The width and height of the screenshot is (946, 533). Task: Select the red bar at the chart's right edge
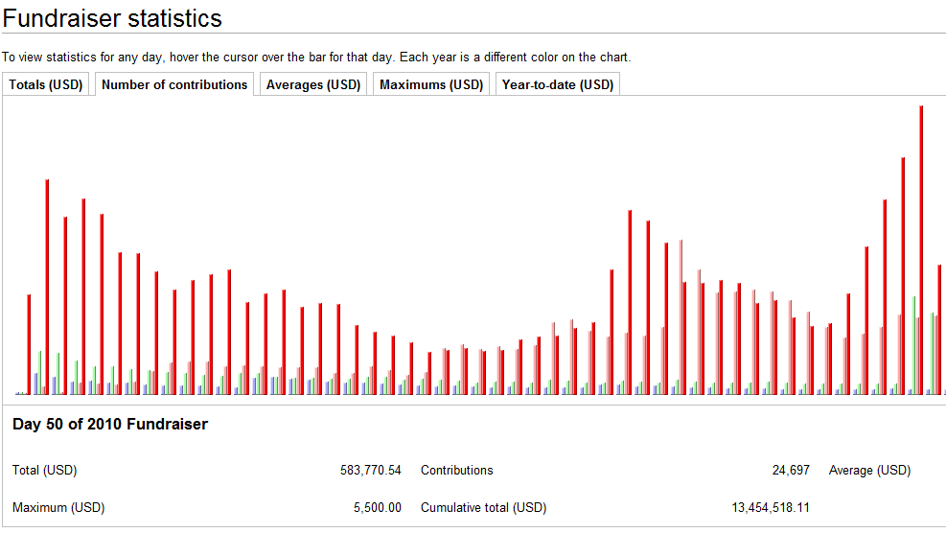[939, 331]
